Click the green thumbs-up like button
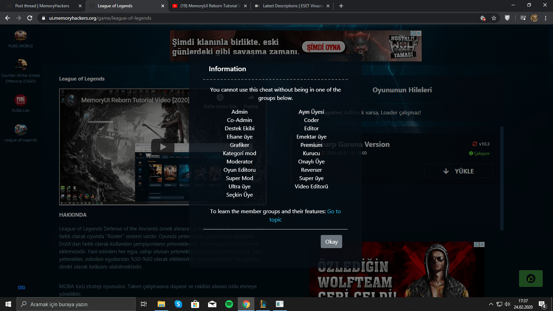Screen dimensions: 553x311 click(x=531, y=279)
